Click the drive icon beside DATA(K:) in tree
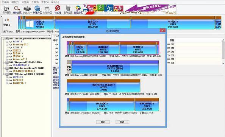The image size is (225, 137). click(11, 80)
